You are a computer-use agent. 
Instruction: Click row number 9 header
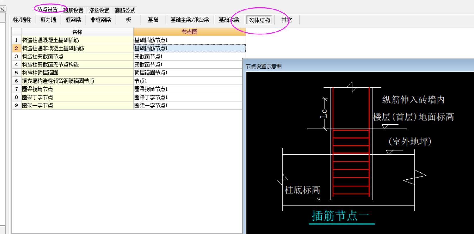pyautogui.click(x=16, y=105)
